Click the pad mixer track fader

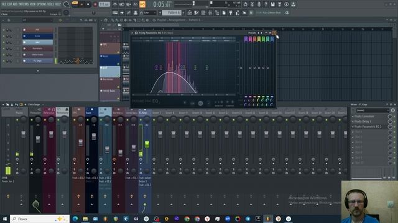coord(107,149)
